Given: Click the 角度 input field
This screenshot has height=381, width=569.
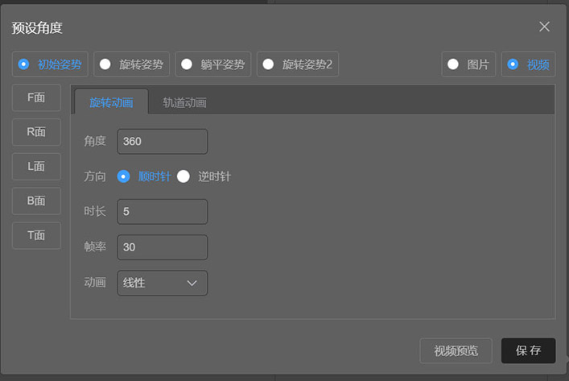Looking at the screenshot, I should coord(163,141).
